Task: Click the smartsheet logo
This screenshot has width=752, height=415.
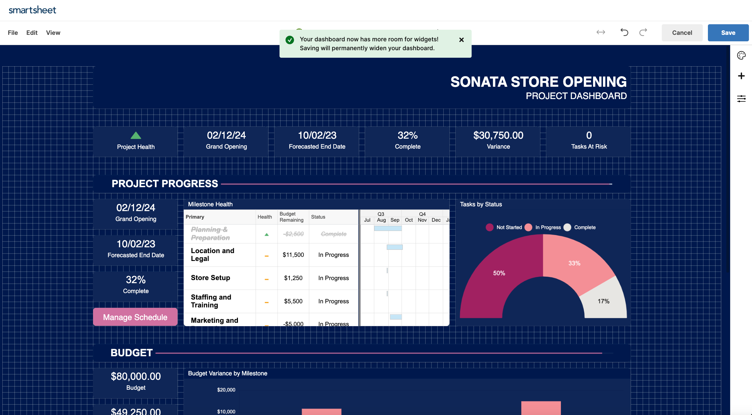Action: pyautogui.click(x=32, y=10)
